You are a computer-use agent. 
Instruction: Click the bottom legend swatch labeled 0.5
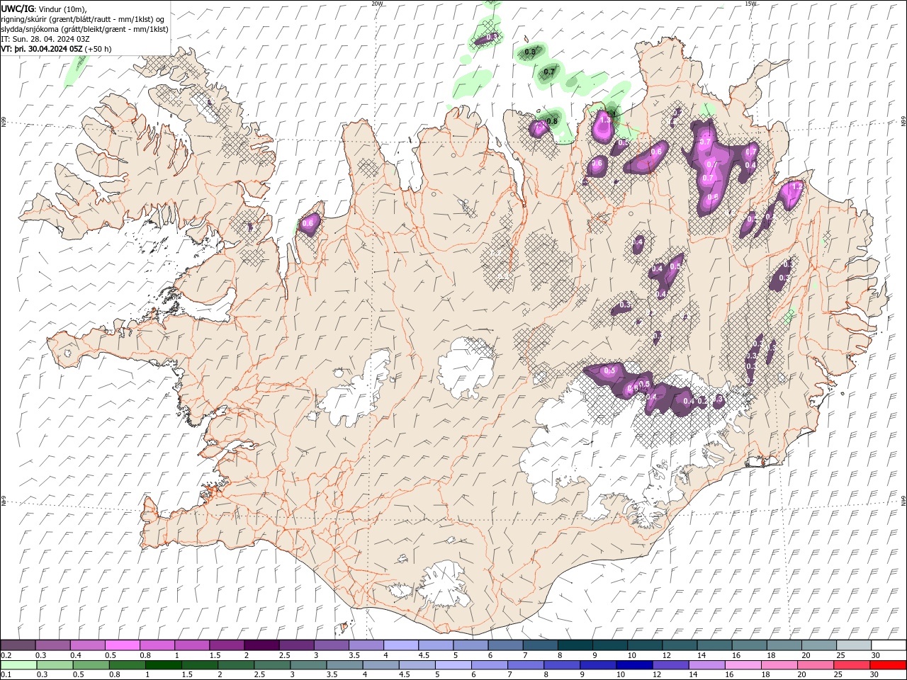[91, 665]
